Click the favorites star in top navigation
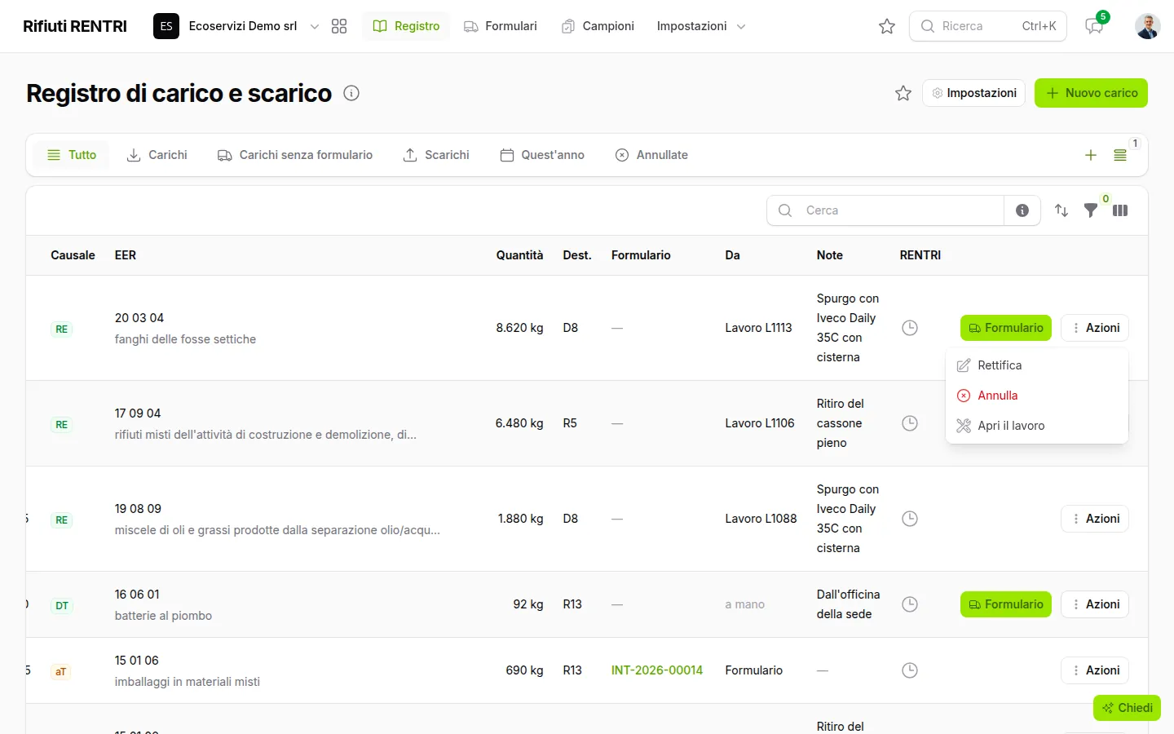The width and height of the screenshot is (1174, 734). click(887, 26)
